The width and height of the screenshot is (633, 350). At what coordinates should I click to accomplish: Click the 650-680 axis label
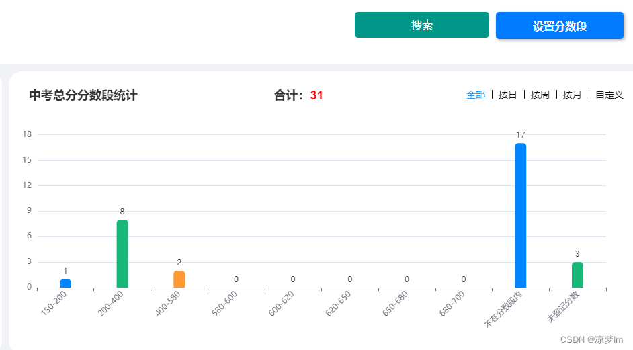(395, 304)
